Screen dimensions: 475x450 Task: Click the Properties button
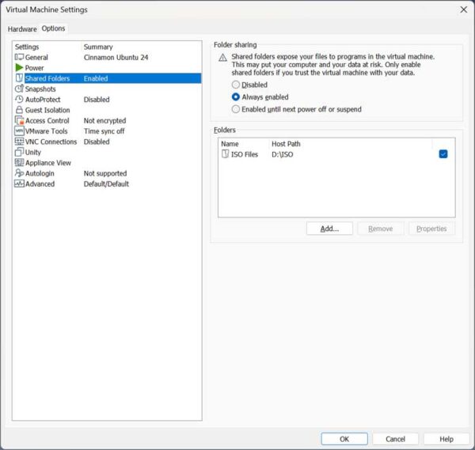(x=431, y=229)
